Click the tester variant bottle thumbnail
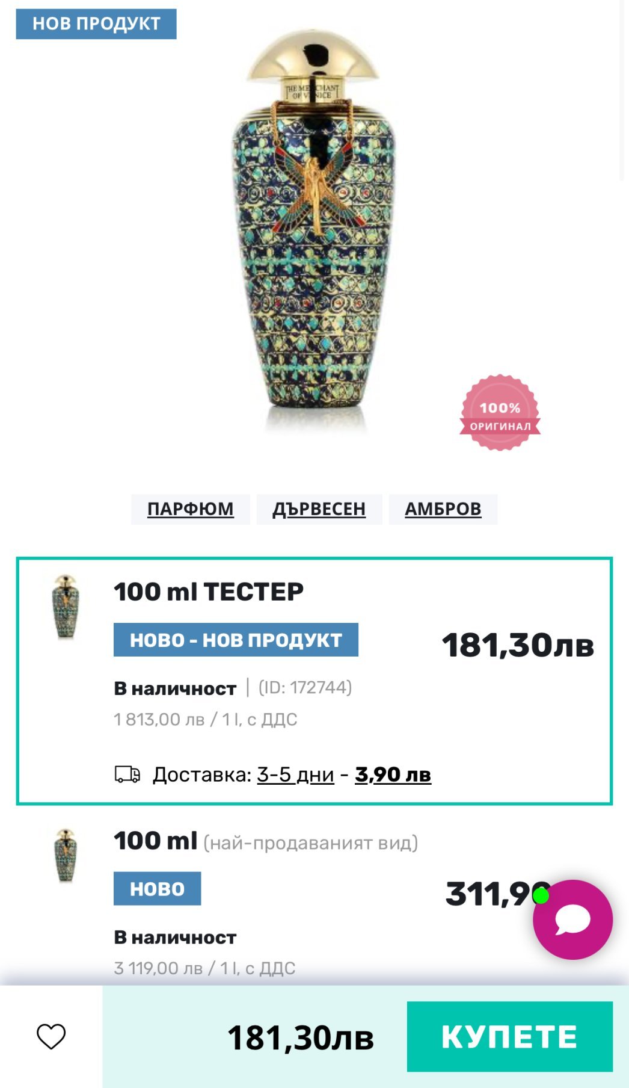 tap(66, 607)
